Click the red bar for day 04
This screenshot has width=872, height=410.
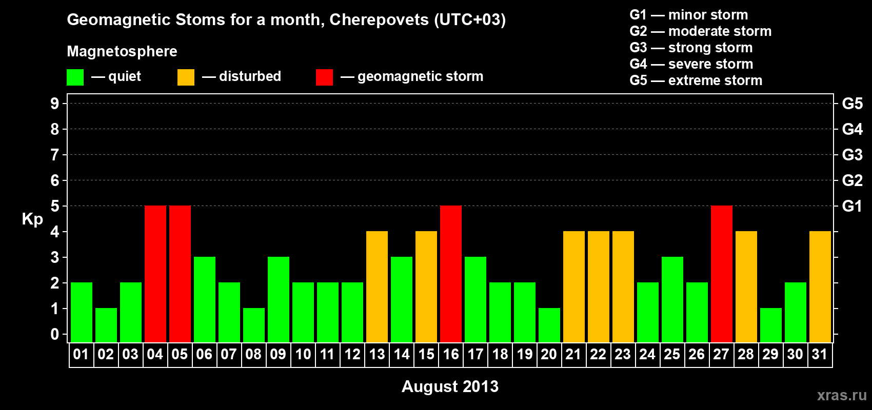pyautogui.click(x=155, y=274)
